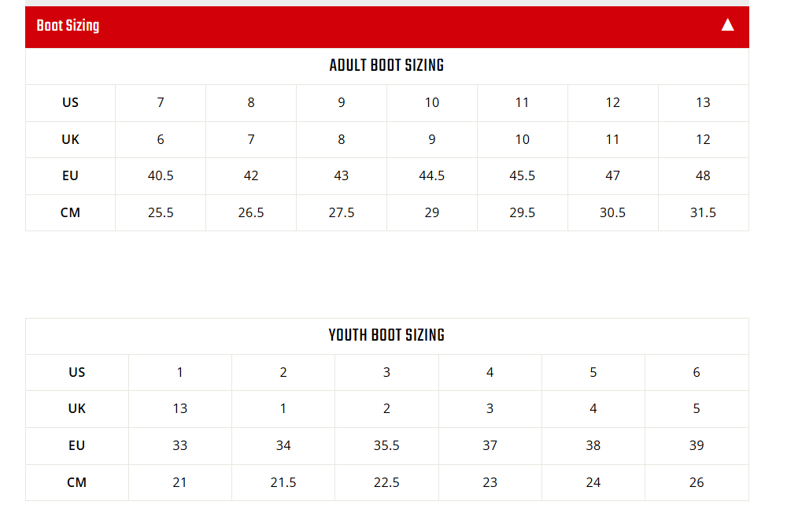
Task: Click the UK row label in adult table
Action: coord(70,139)
